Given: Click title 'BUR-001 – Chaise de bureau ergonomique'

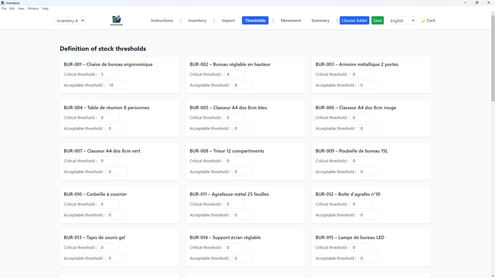Looking at the screenshot, I should click(108, 64).
